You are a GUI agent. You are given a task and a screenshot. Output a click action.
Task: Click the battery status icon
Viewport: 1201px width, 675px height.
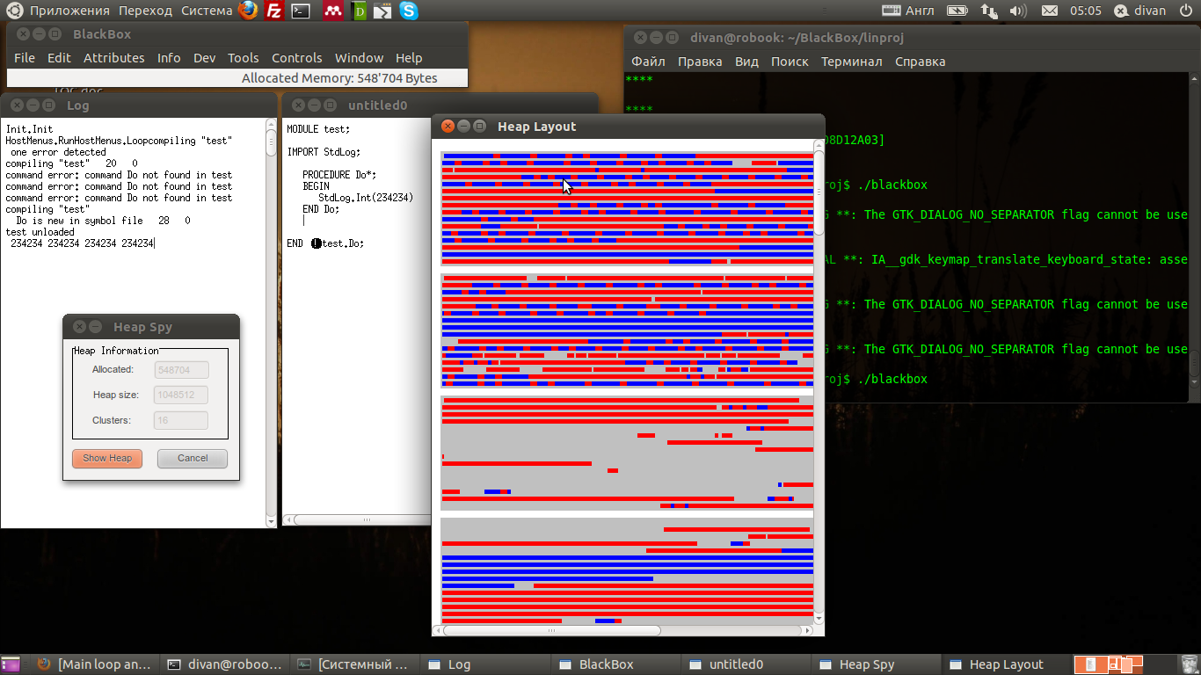(x=957, y=11)
